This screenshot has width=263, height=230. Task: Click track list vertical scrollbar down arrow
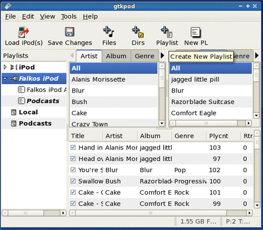click(x=257, y=205)
